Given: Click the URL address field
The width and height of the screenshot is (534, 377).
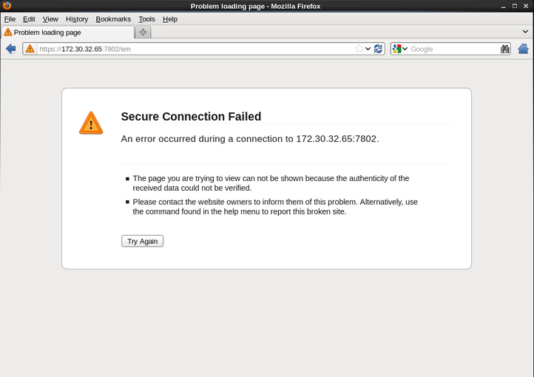Looking at the screenshot, I should click(x=192, y=49).
